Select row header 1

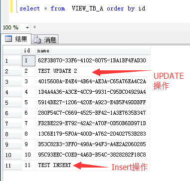(x=12, y=61)
